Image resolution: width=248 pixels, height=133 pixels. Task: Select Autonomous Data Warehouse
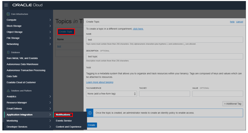point(22,64)
